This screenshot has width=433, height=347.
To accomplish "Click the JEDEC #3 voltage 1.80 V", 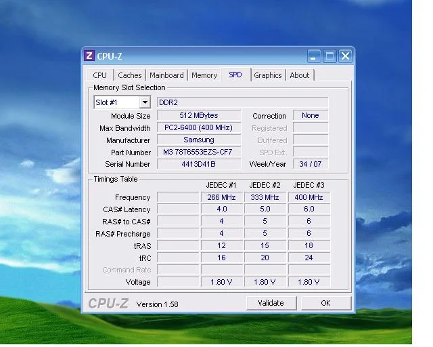I will [x=309, y=282].
